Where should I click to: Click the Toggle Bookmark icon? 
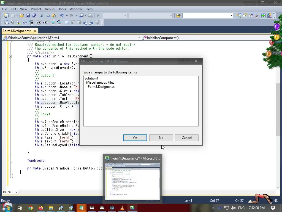point(67,23)
